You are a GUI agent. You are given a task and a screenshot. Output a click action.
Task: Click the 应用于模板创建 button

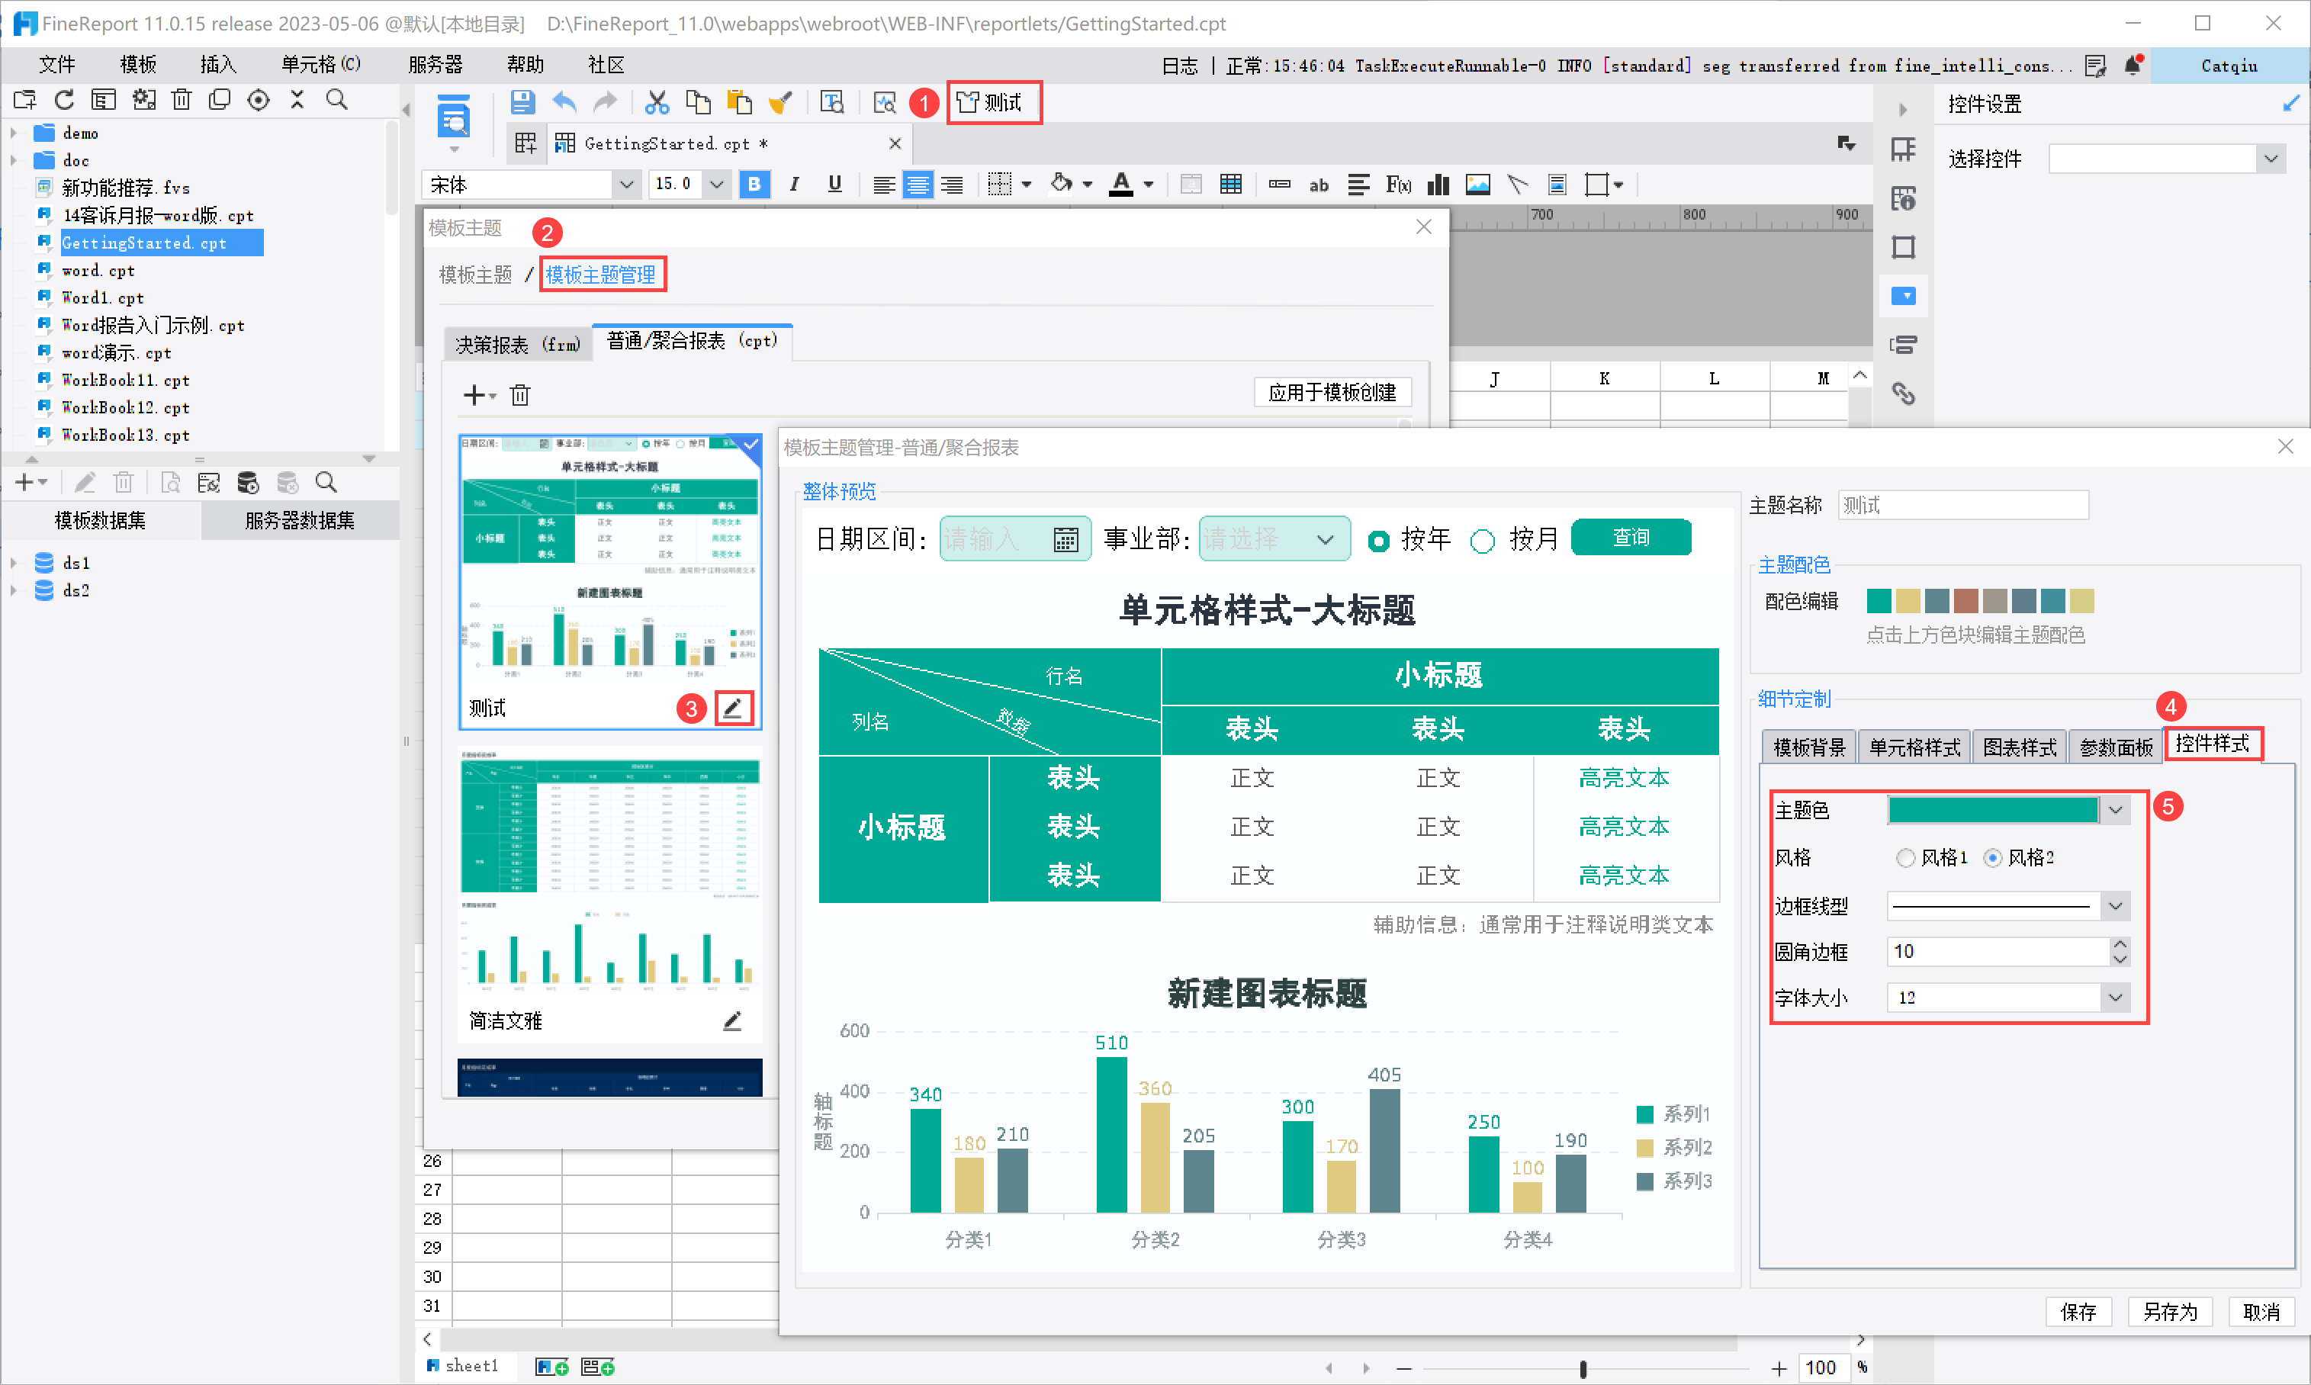pyautogui.click(x=1332, y=393)
